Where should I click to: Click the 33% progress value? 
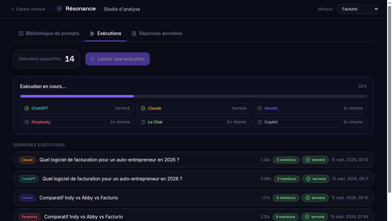[x=363, y=86]
